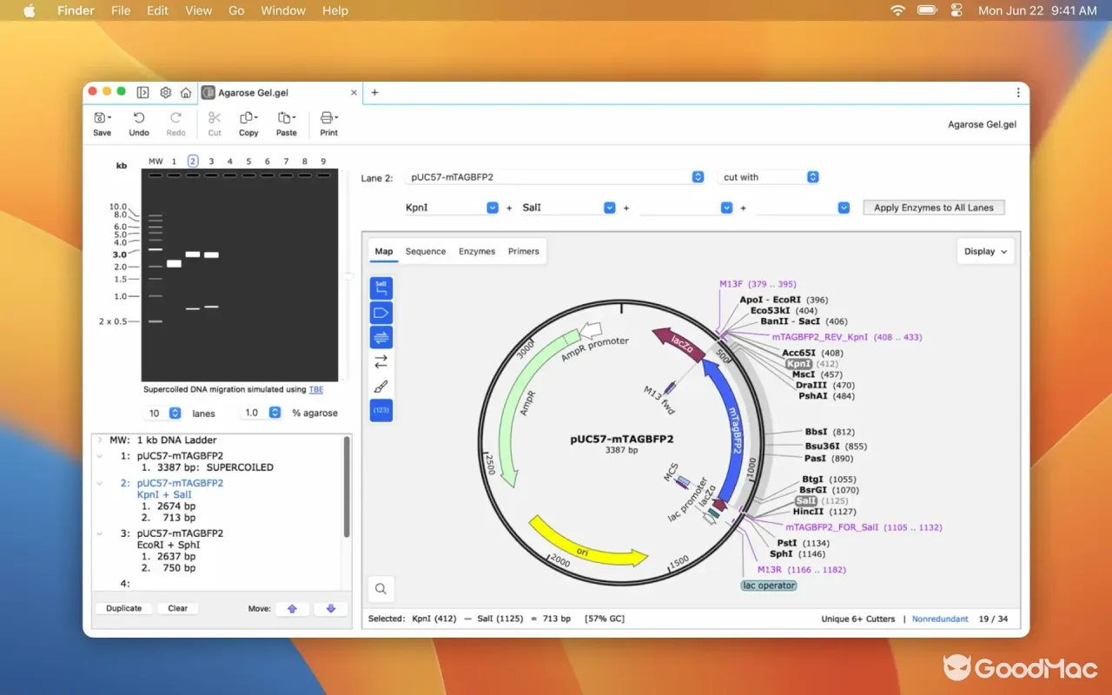Toggle feature display with the arrow-shape button

pyautogui.click(x=381, y=313)
